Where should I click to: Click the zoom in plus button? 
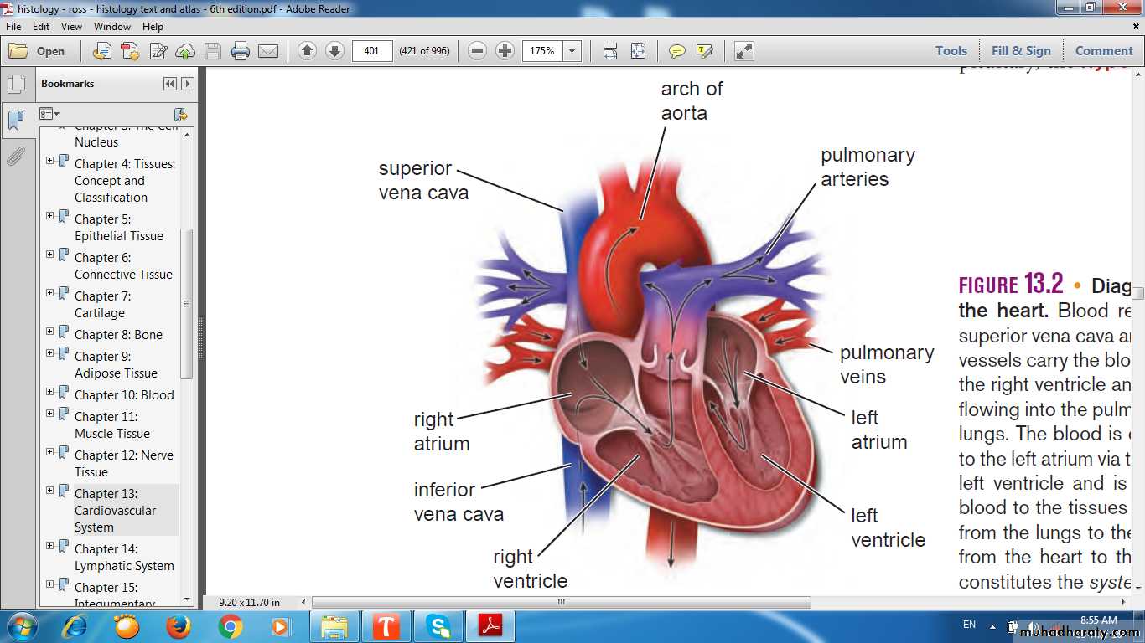505,51
